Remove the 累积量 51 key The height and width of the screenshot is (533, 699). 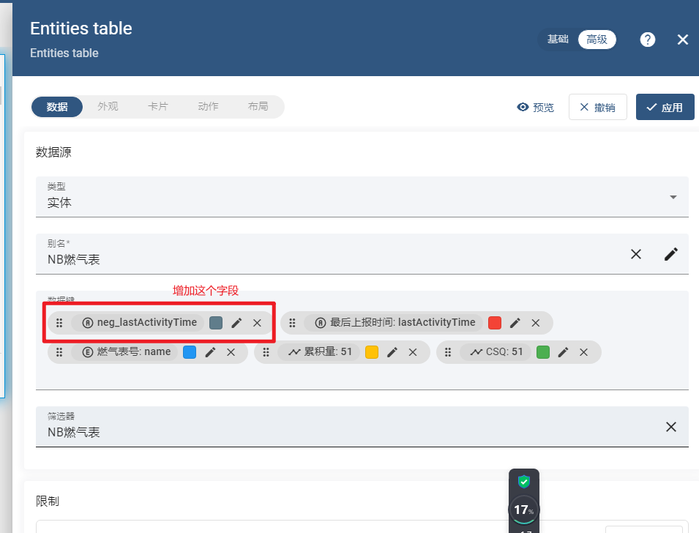pyautogui.click(x=413, y=352)
